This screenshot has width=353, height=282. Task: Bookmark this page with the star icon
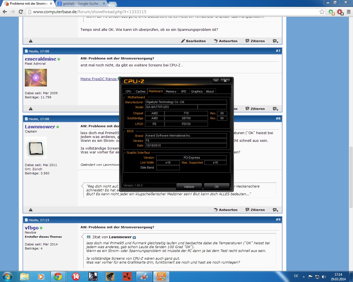point(322,12)
